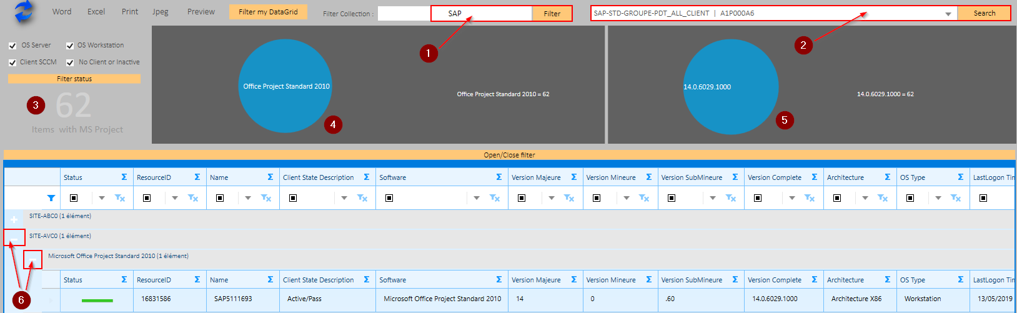Click sigma in main Version Majeure header
This screenshot has height=313, width=1017.
point(574,177)
